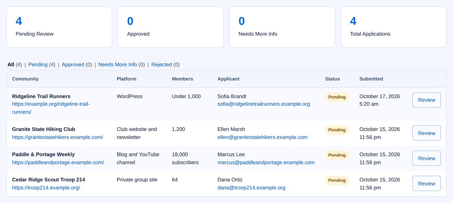Filter applications by Needs More Info

(118, 64)
